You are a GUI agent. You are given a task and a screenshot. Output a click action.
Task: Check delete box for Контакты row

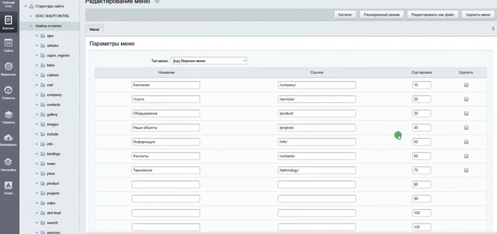[466, 156]
